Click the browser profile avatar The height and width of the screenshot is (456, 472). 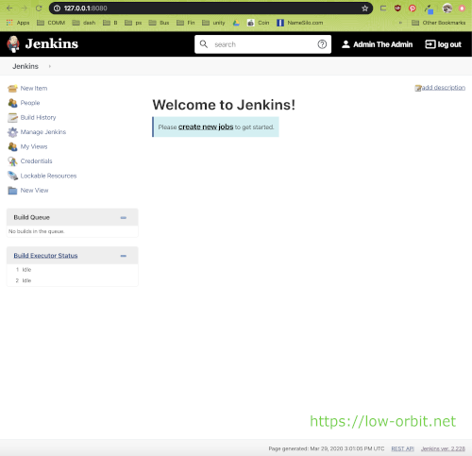click(x=447, y=8)
